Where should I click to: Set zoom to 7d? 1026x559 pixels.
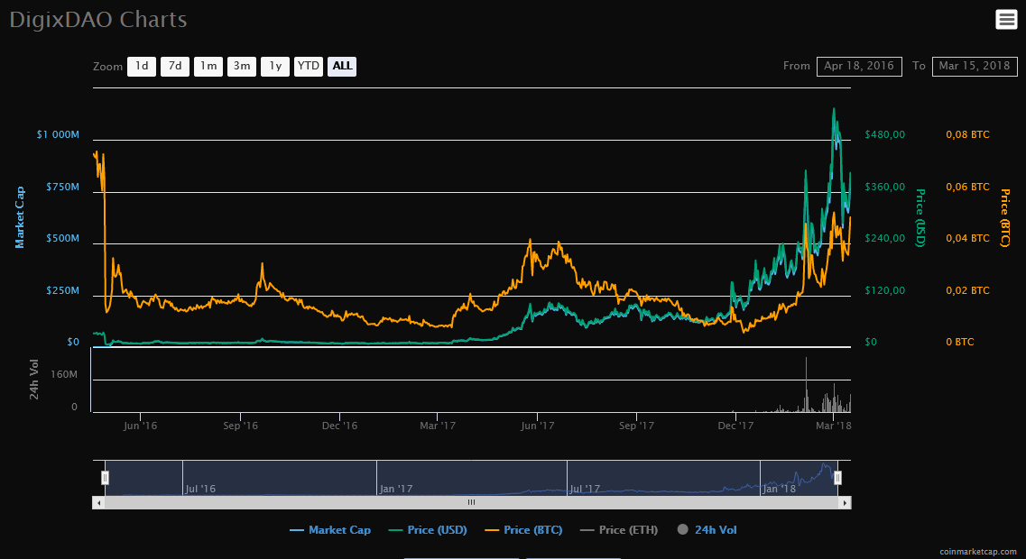click(175, 66)
